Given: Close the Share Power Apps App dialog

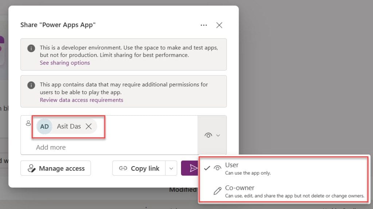Looking at the screenshot, I should coord(219,25).
